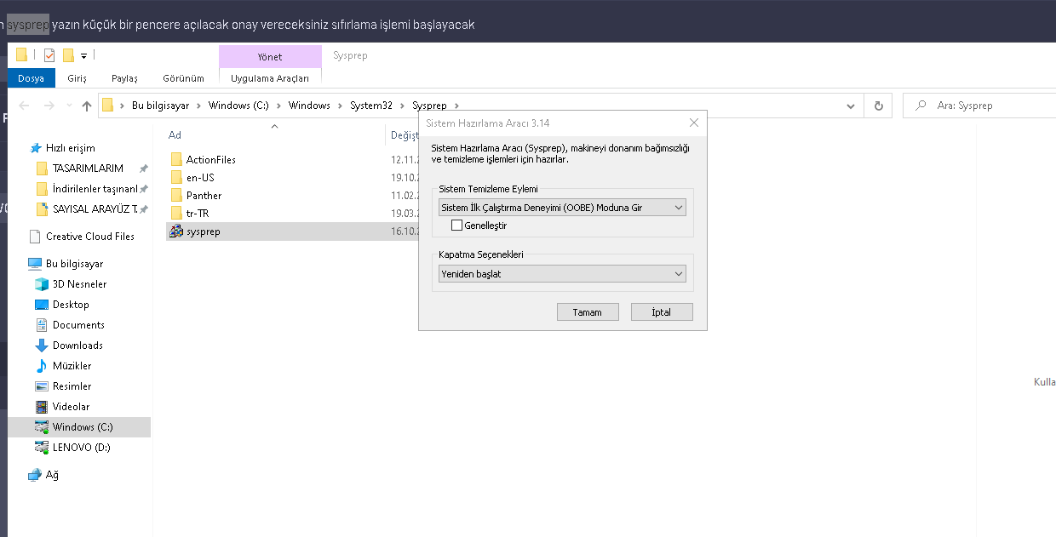This screenshot has height=537, width=1056.
Task: Go forward with the right arrow
Action: [49, 106]
